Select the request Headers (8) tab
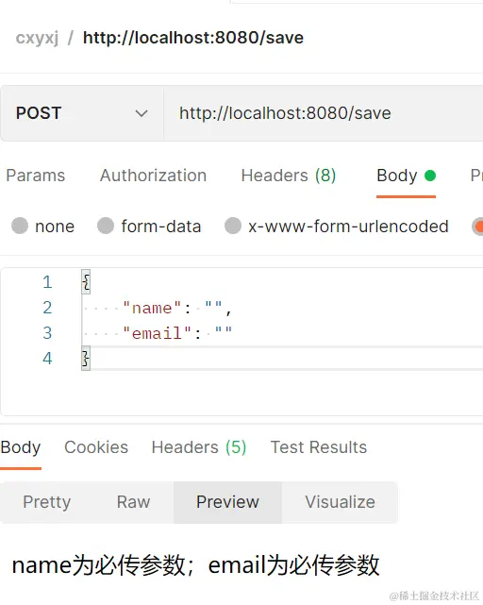Image resolution: width=483 pixels, height=605 pixels. coord(289,176)
